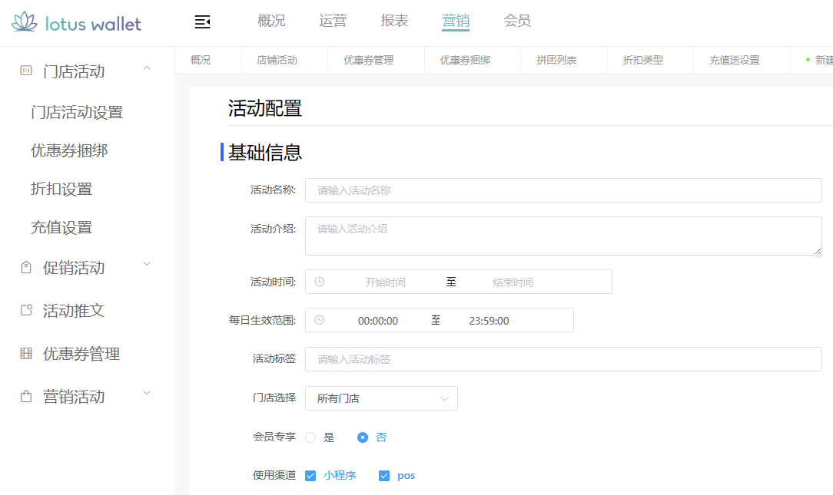Expand the 促销活动 sidebar section
The height and width of the screenshot is (495, 833).
coord(146,264)
